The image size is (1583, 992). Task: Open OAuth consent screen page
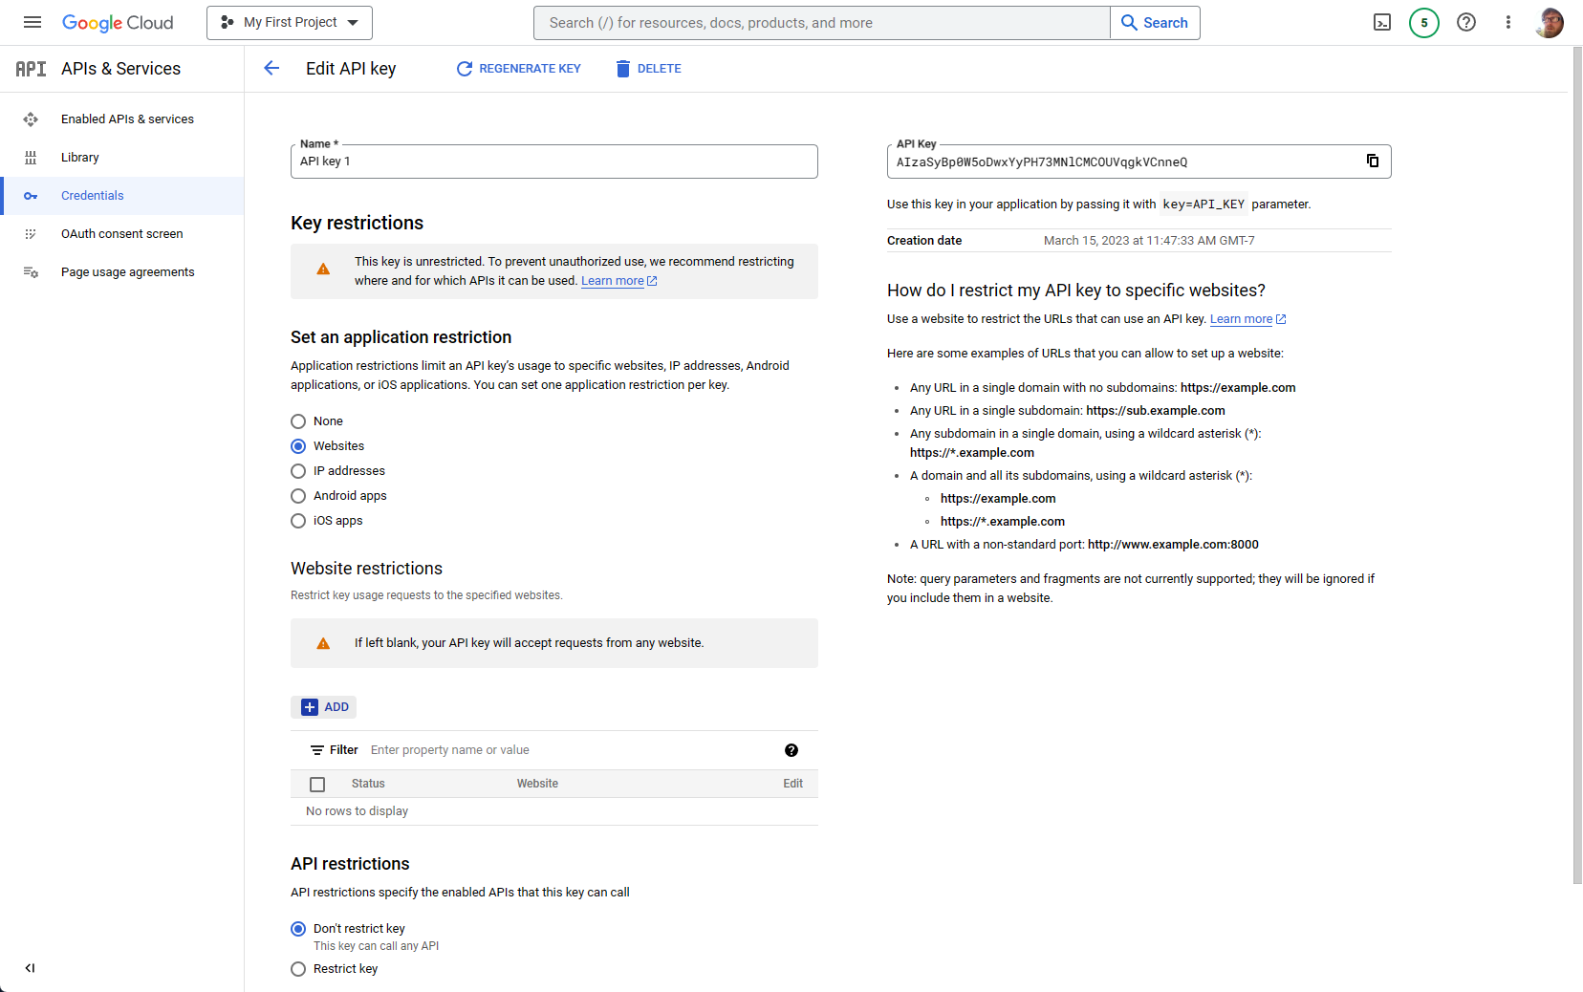pyautogui.click(x=122, y=234)
